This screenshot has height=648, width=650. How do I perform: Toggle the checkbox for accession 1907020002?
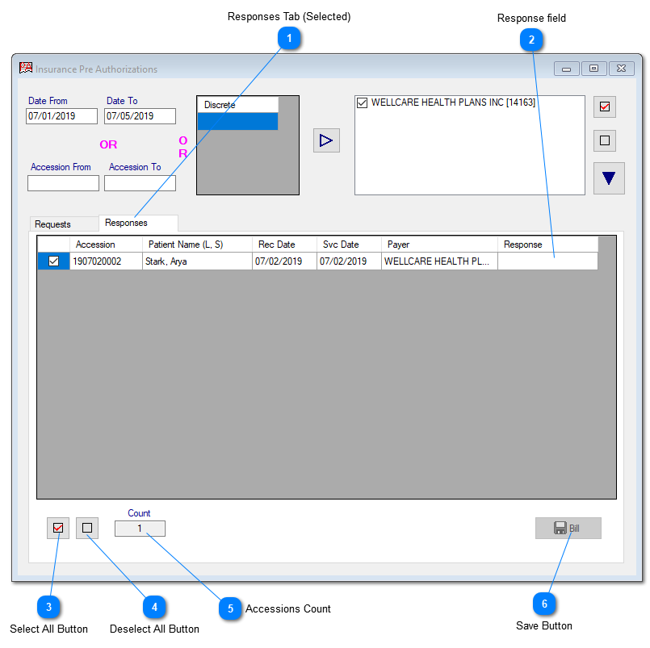pos(53,261)
